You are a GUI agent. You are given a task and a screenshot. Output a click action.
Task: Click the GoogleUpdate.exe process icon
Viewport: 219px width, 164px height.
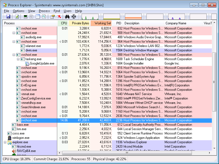click(27, 63)
